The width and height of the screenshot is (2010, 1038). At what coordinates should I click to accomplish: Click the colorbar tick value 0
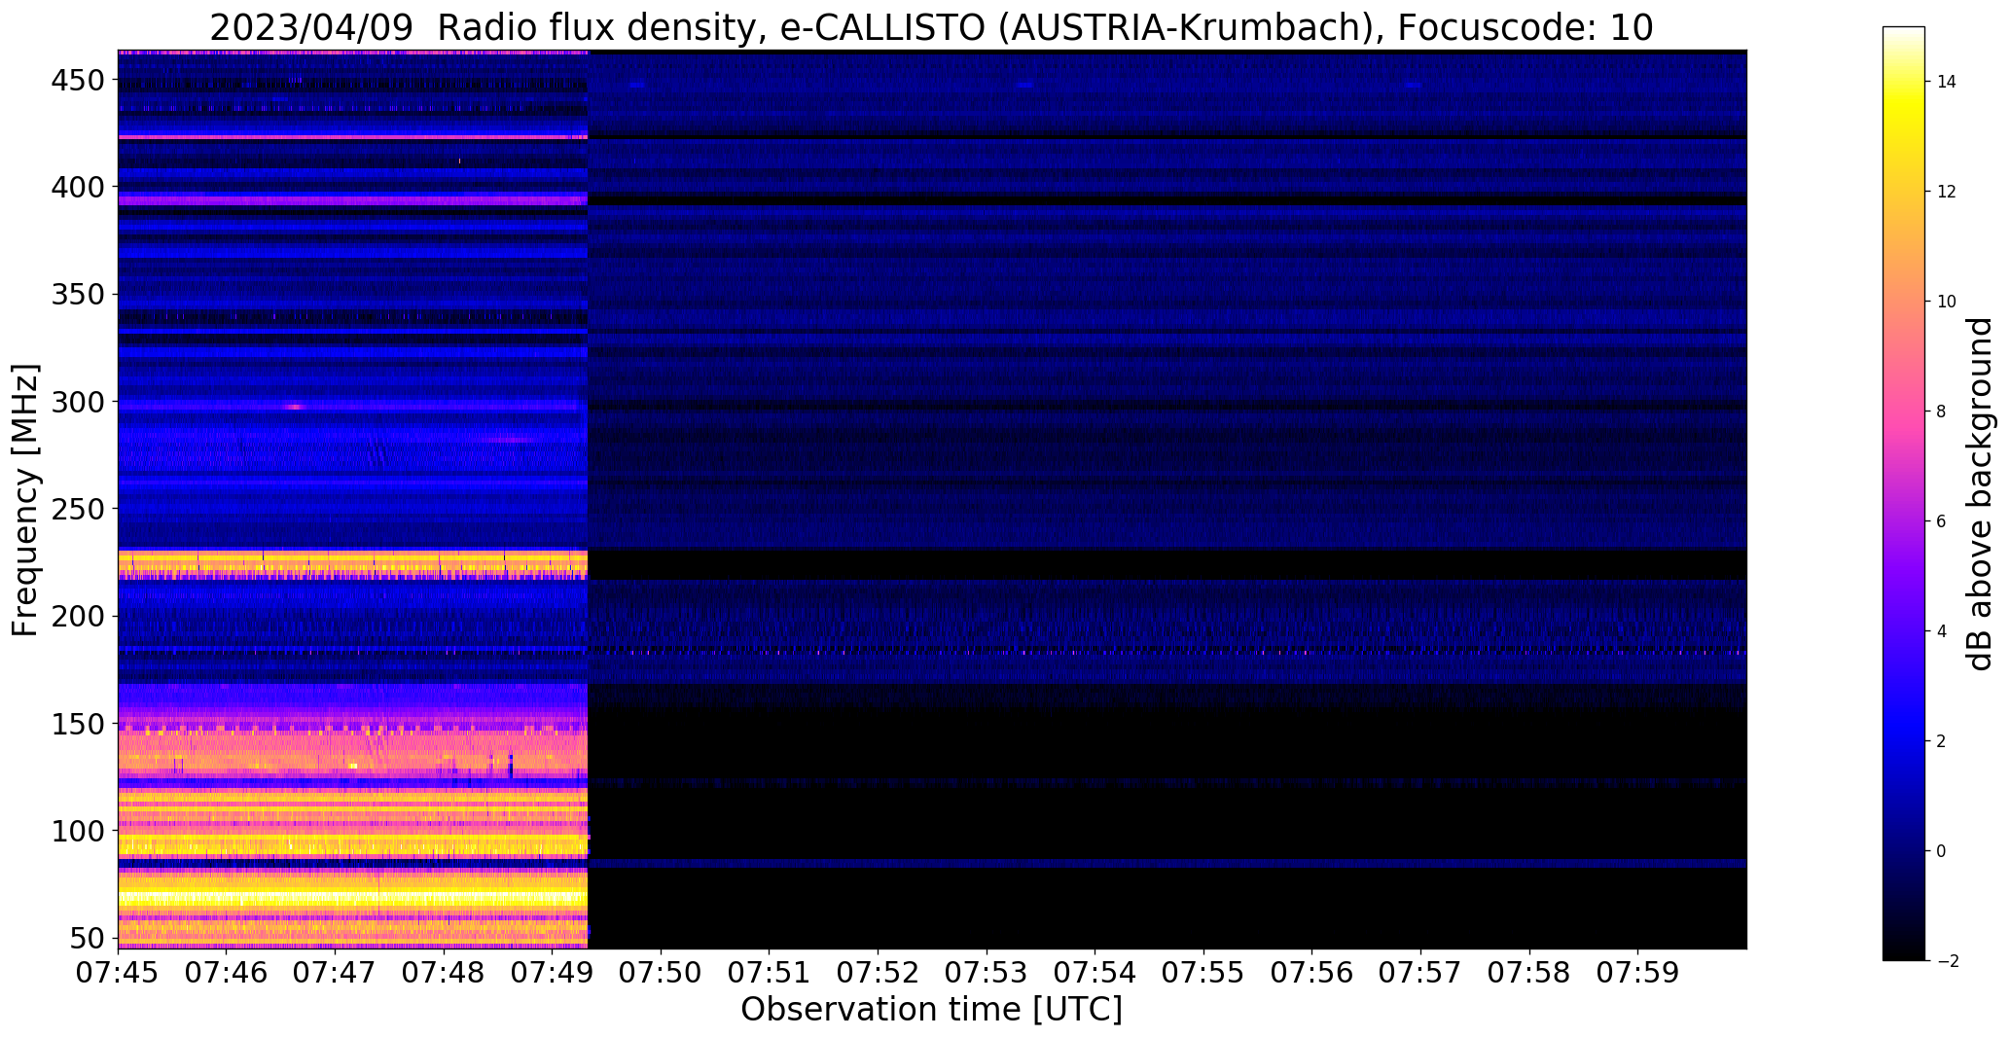(1941, 851)
